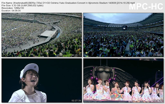This screenshot has height=104, width=165.
Task: Click the 02:27:39 timestamp label
Action: point(76,101)
